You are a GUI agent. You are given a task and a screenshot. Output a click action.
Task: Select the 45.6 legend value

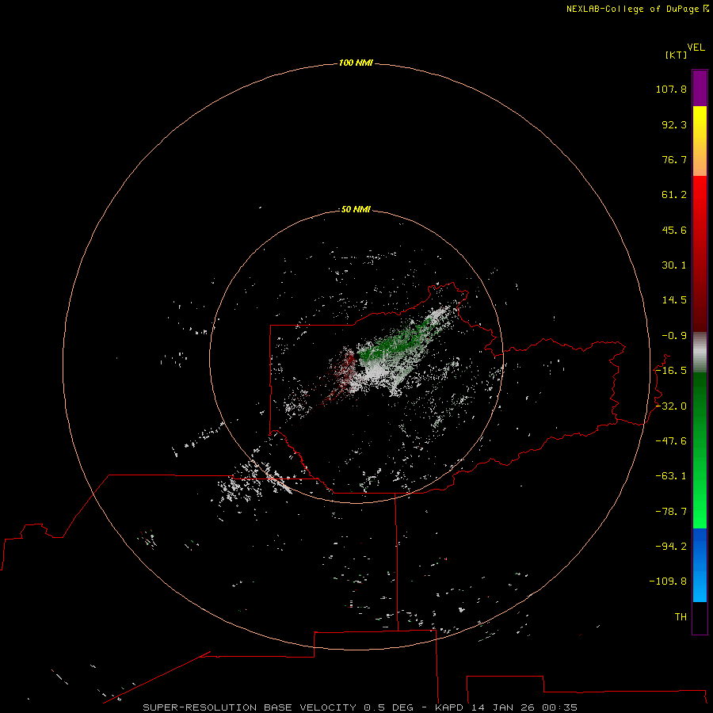click(674, 230)
